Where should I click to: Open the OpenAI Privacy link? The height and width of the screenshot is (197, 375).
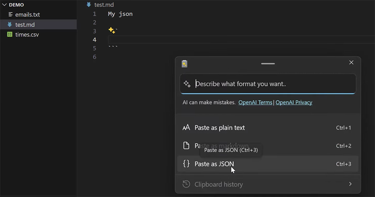click(x=294, y=103)
